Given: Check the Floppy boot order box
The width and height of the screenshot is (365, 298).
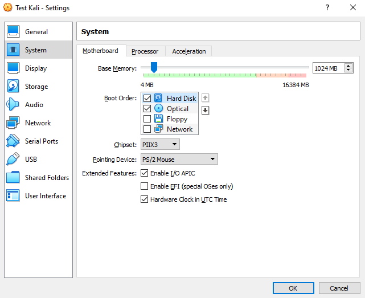Looking at the screenshot, I should coord(147,119).
